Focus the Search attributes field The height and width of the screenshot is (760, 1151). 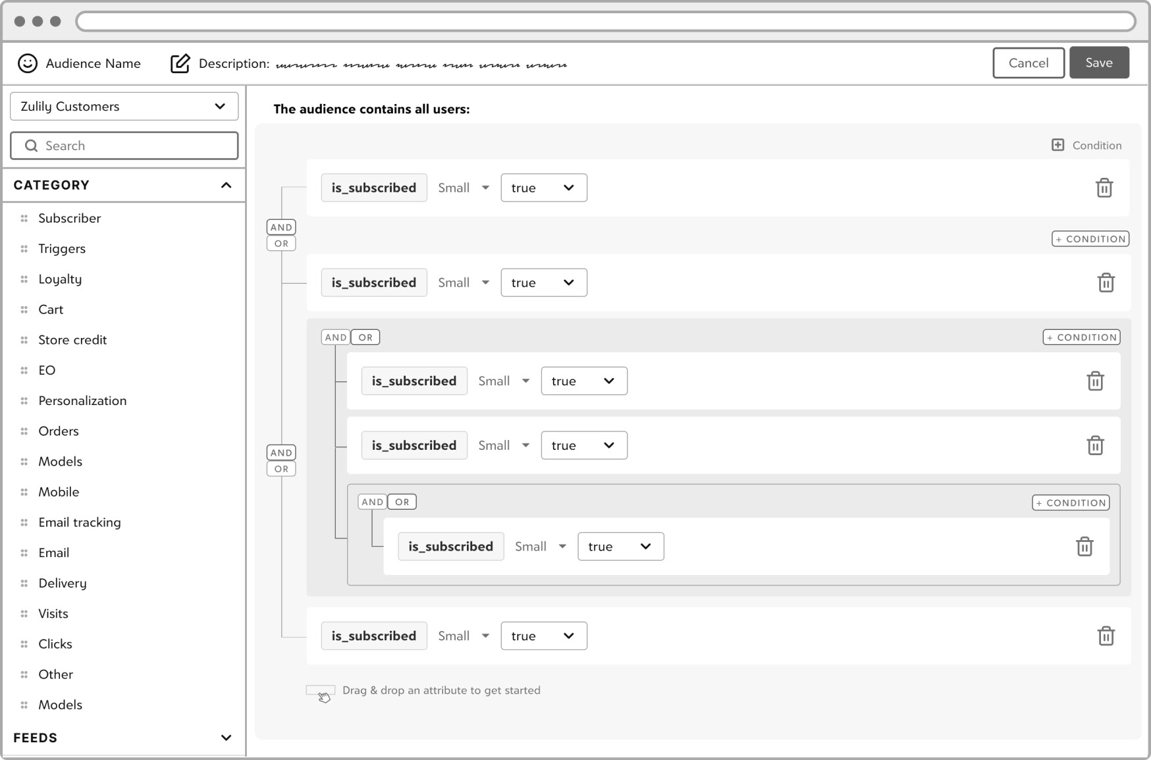[x=124, y=146]
